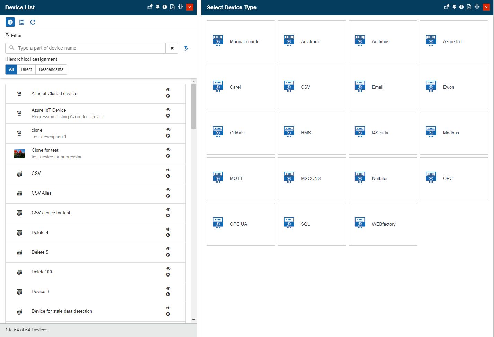The width and height of the screenshot is (494, 337).
Task: Start the clone device play icon
Action: click(168, 136)
